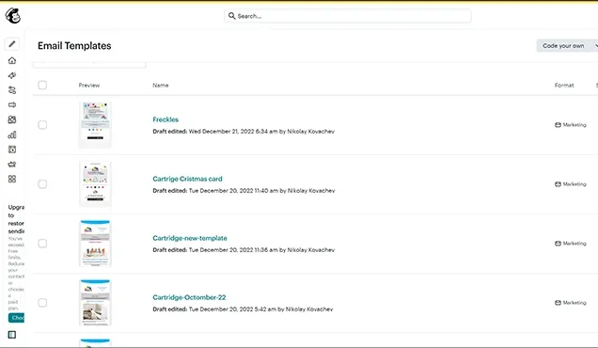Select the Freckles template checkbox

tap(42, 125)
